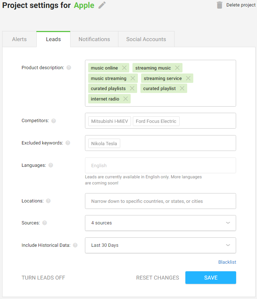Image resolution: width=257 pixels, height=299 pixels.
Task: Remove the 'music online' keyword tag
Action: [124, 68]
